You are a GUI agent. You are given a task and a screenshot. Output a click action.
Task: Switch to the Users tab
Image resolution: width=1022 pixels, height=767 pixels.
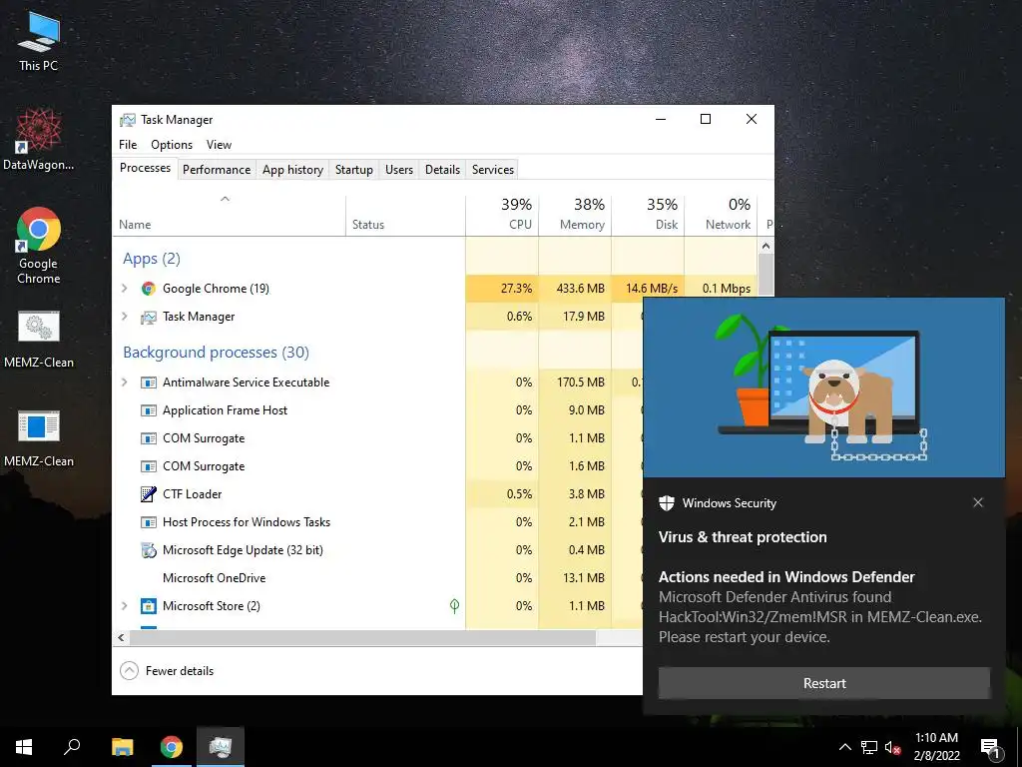[x=399, y=170]
